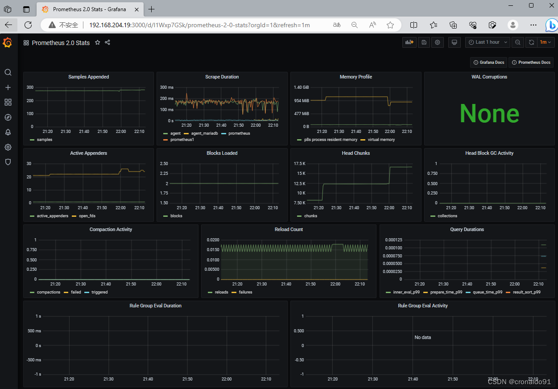Zoom out the time range
558x389 pixels.
[517, 42]
